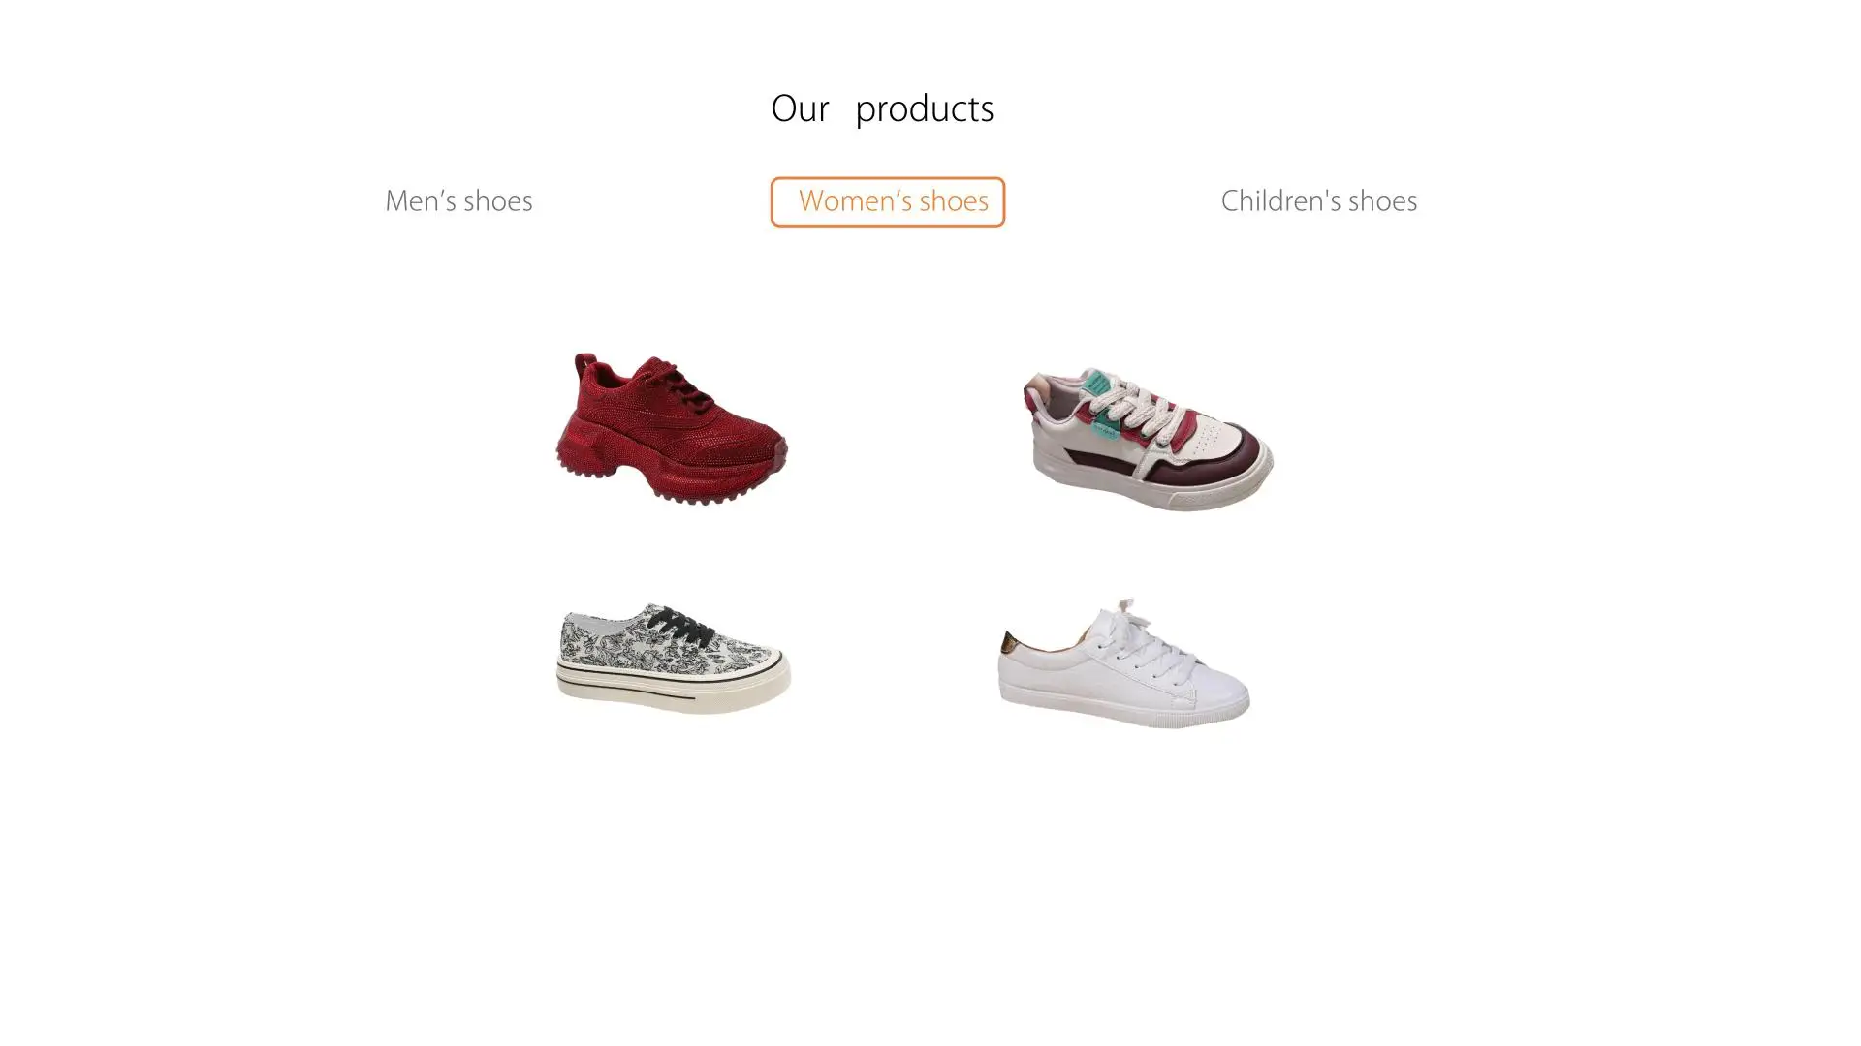
Task: Switch to the Children's shoes tab
Action: pyautogui.click(x=1318, y=201)
